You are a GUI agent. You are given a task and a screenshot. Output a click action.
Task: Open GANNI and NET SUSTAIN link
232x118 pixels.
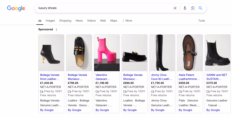[217, 77]
